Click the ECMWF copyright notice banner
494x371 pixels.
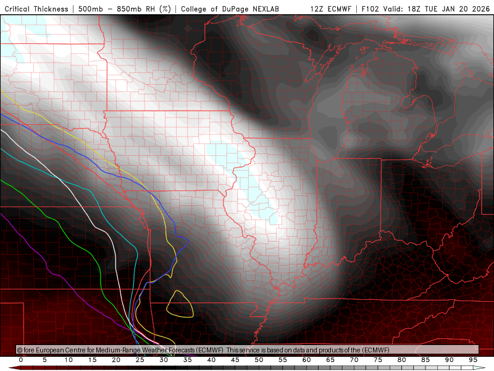248,349
